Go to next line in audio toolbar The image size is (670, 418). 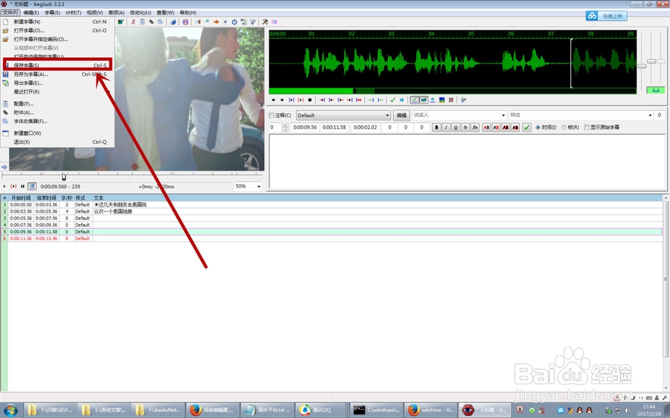pyautogui.click(x=282, y=100)
